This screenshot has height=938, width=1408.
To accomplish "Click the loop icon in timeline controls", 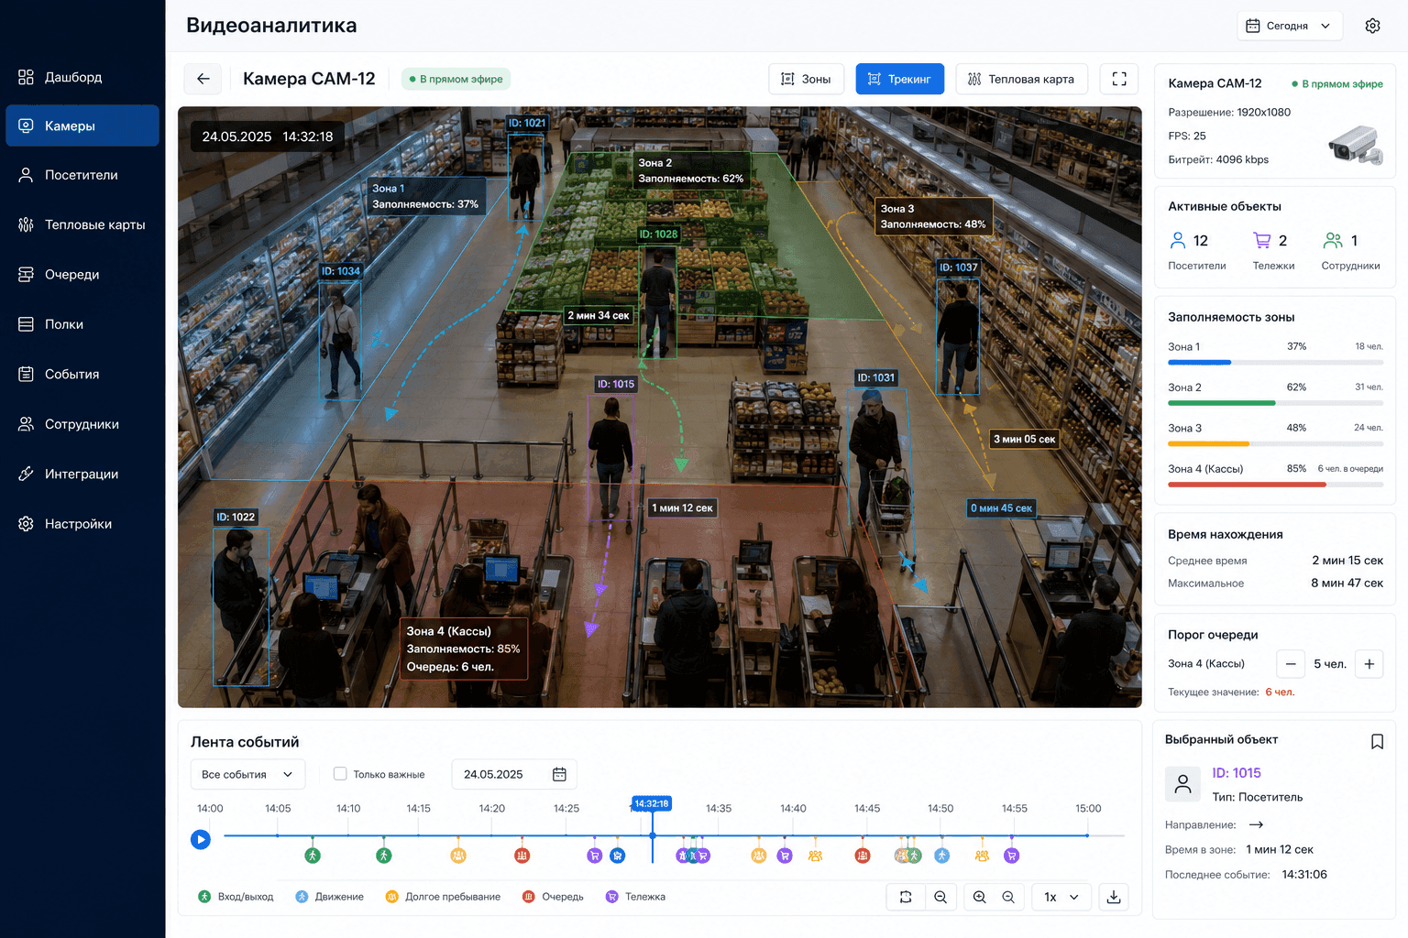I will point(906,897).
